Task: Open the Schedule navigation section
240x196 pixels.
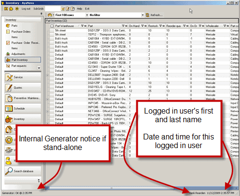Action: (23, 108)
